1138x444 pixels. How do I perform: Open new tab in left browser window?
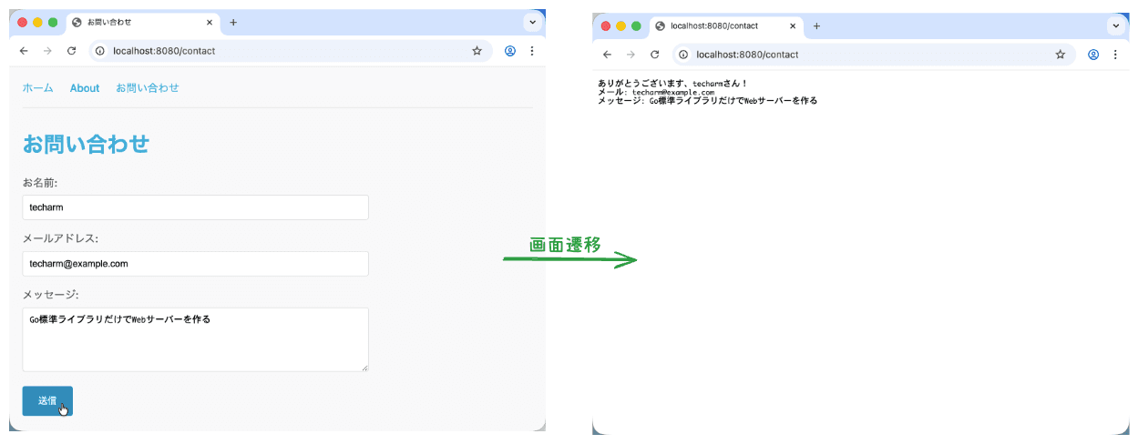(233, 23)
